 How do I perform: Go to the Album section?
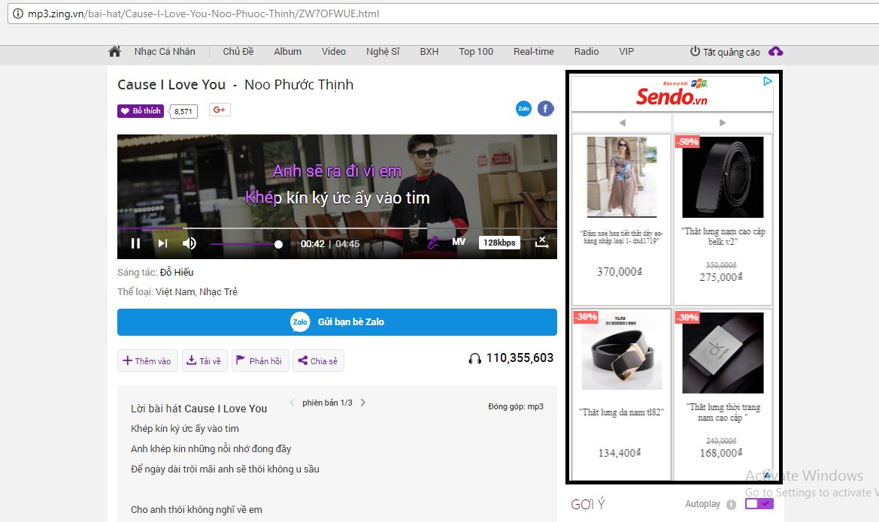point(287,52)
